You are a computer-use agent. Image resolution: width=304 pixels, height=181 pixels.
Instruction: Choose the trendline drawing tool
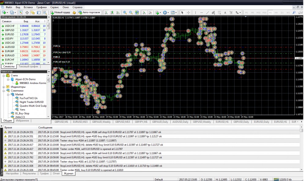click(x=208, y=13)
